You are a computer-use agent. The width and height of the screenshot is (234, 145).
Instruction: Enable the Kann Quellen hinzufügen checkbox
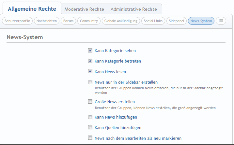90,127
